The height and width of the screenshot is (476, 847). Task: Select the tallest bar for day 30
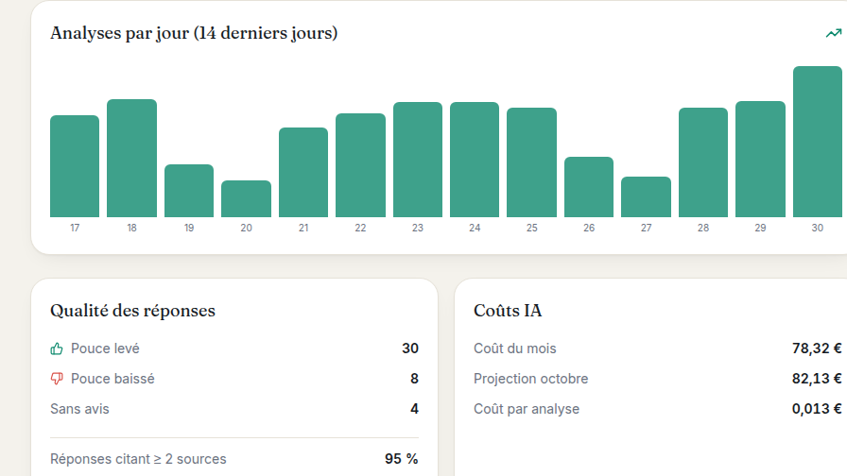818,142
